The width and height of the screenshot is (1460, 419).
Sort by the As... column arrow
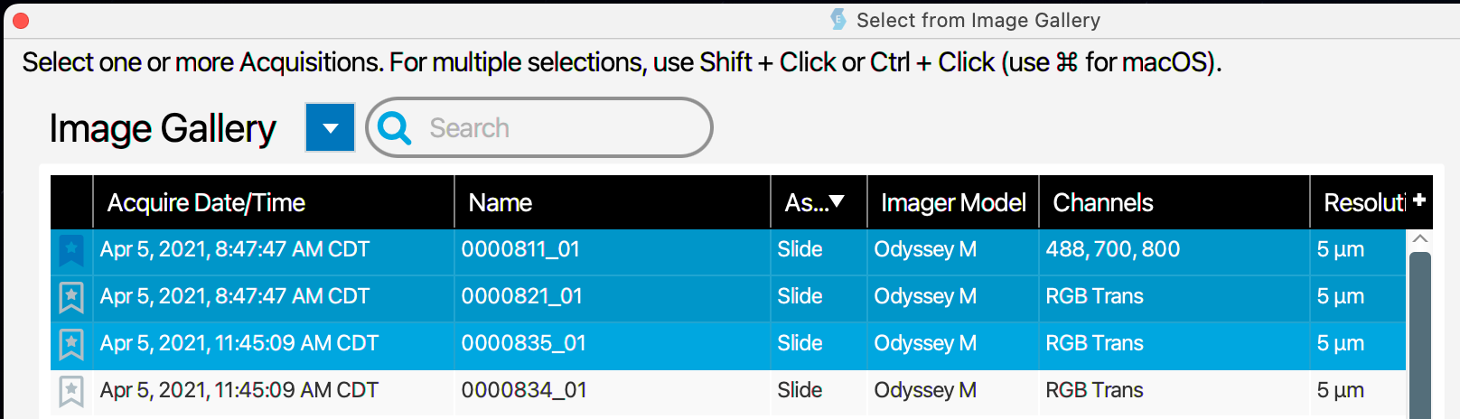[x=837, y=201]
